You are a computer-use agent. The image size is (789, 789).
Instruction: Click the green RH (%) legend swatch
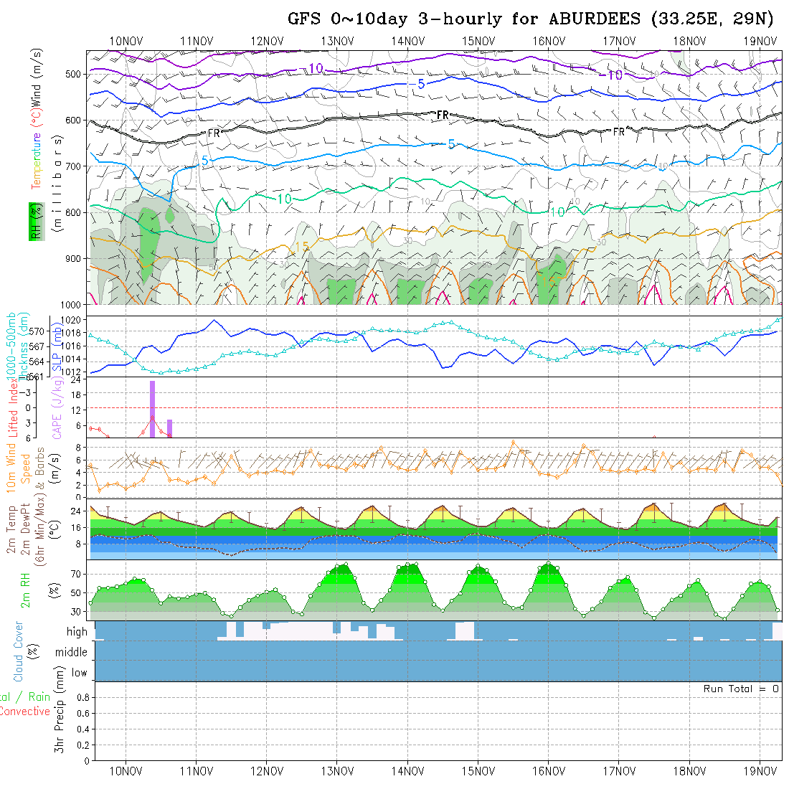coord(34,221)
